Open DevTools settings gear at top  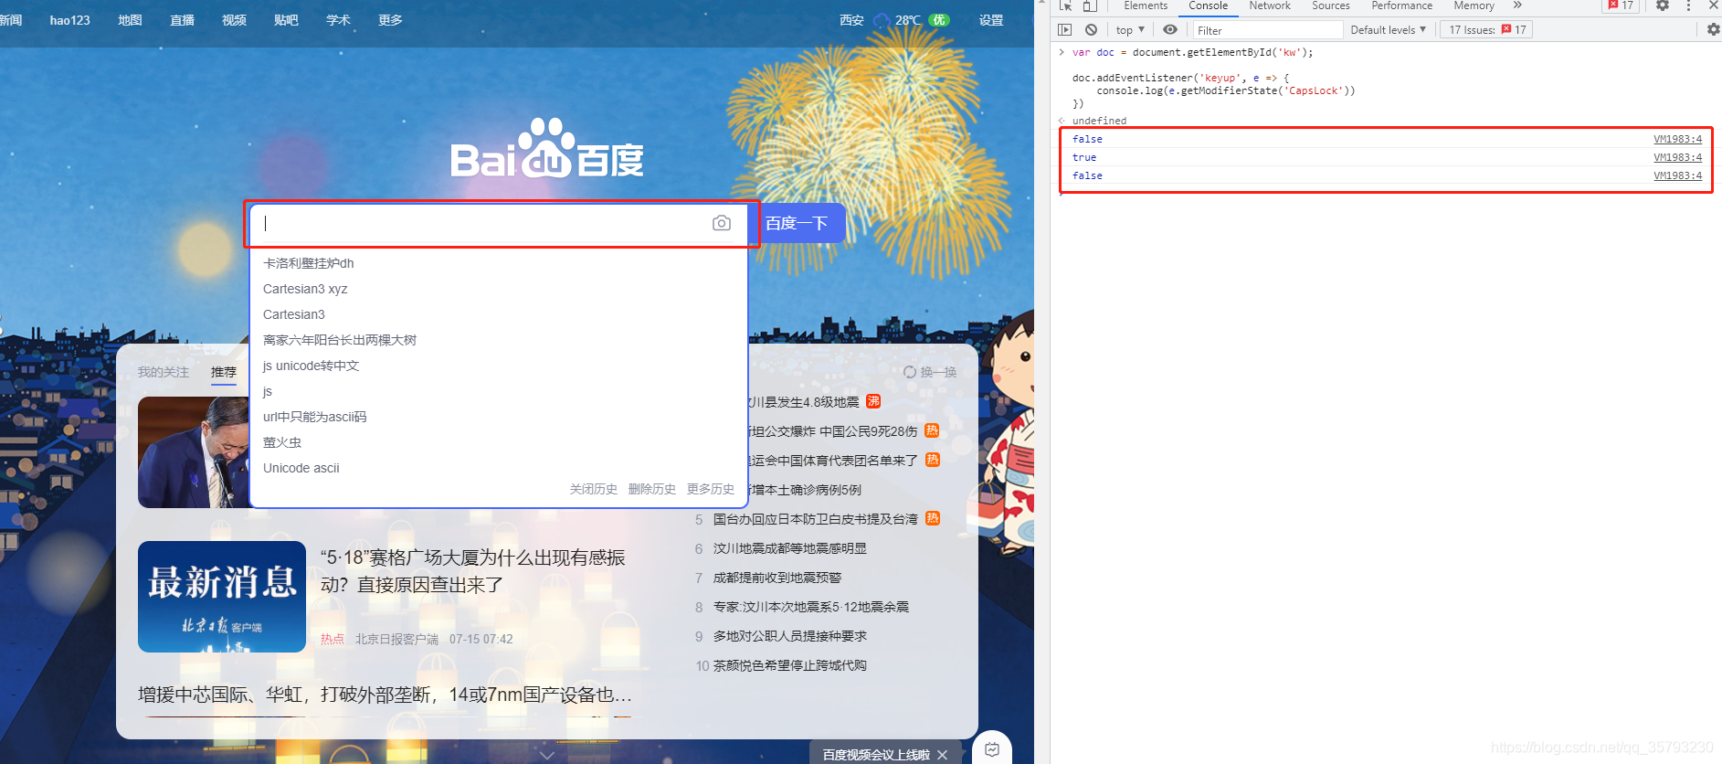pos(1663,5)
